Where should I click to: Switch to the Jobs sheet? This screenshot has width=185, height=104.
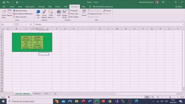46,94
